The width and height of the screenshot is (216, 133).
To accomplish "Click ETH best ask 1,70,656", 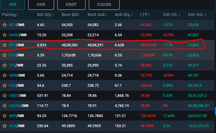I will (94, 55).
